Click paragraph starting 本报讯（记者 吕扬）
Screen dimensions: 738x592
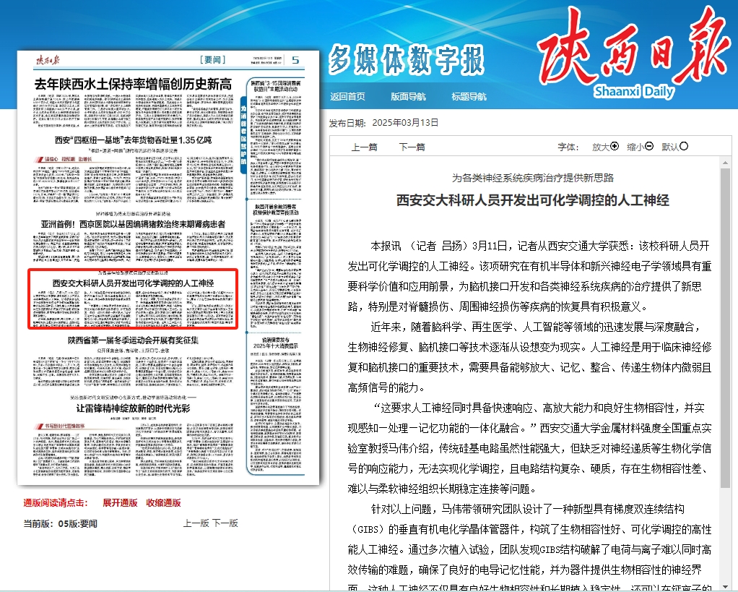pyautogui.click(x=529, y=276)
